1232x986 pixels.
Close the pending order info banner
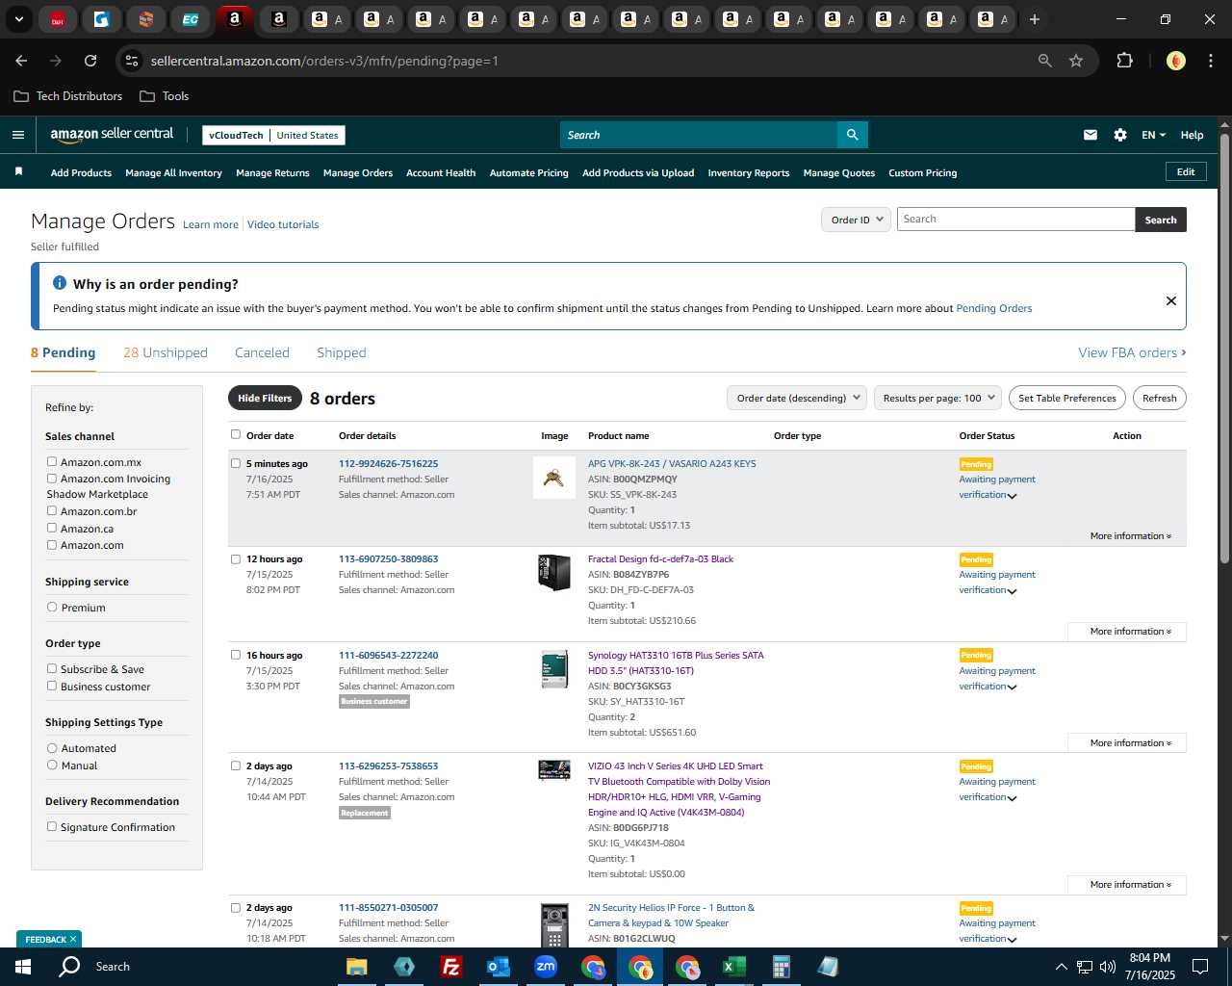point(1171,300)
